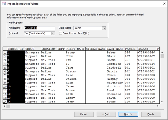The width and height of the screenshot is (168, 120).
Task: Click row number 14 in the preview
Action: [x=5, y=102]
